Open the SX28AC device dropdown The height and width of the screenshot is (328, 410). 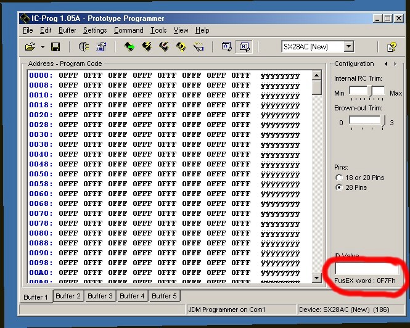point(348,47)
